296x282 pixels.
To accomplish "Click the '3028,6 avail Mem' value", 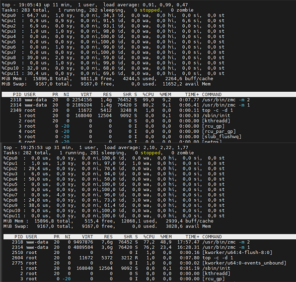I will coord(188,226).
